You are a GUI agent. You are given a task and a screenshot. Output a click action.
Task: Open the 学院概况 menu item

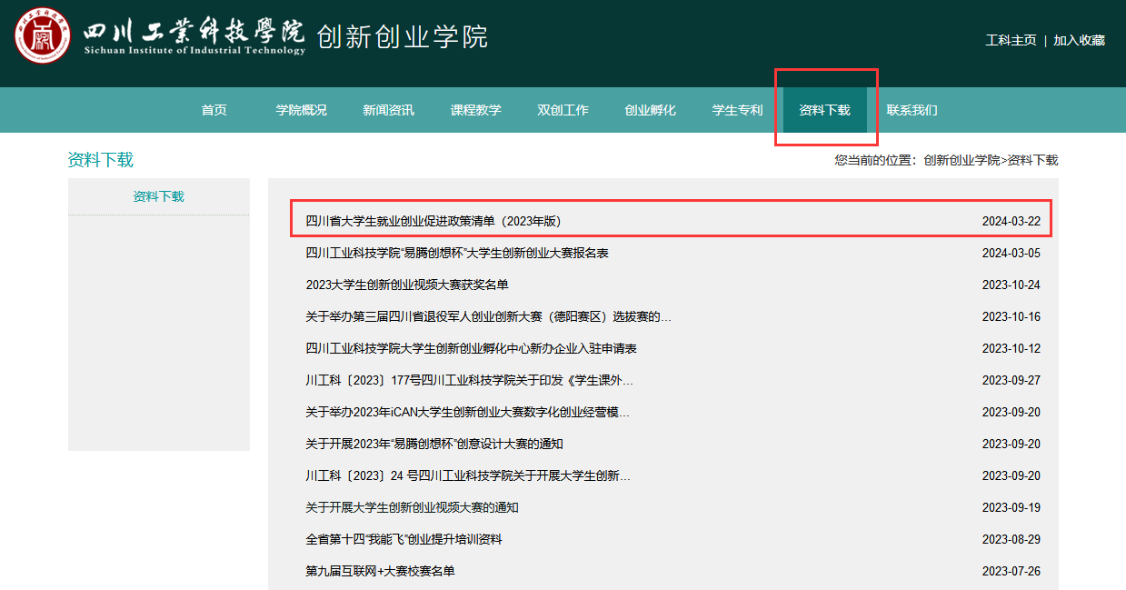point(301,110)
